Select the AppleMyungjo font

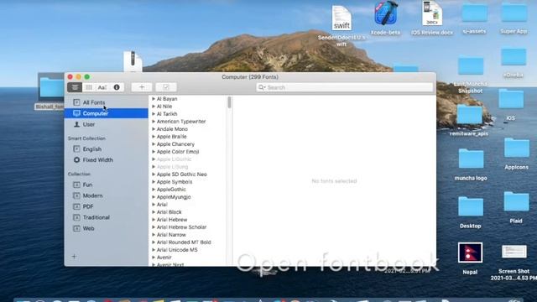point(174,197)
